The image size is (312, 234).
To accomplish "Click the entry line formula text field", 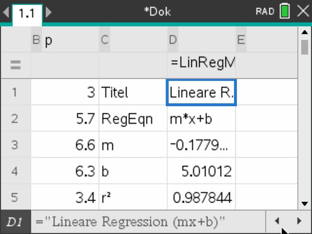I will (148, 222).
